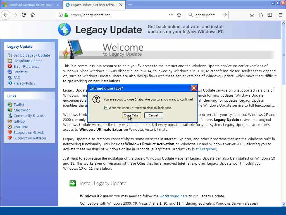
Task: View secure connection padlock details
Action: click(66, 15)
